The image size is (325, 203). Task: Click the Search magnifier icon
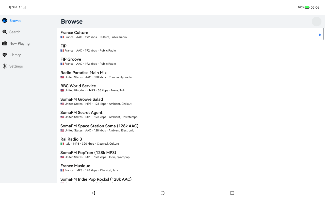(5, 32)
